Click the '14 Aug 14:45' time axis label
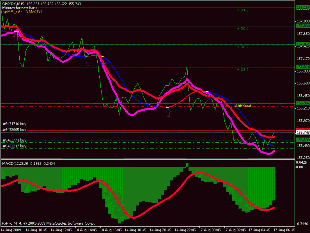The height and width of the screenshot is (233, 310). (86, 230)
